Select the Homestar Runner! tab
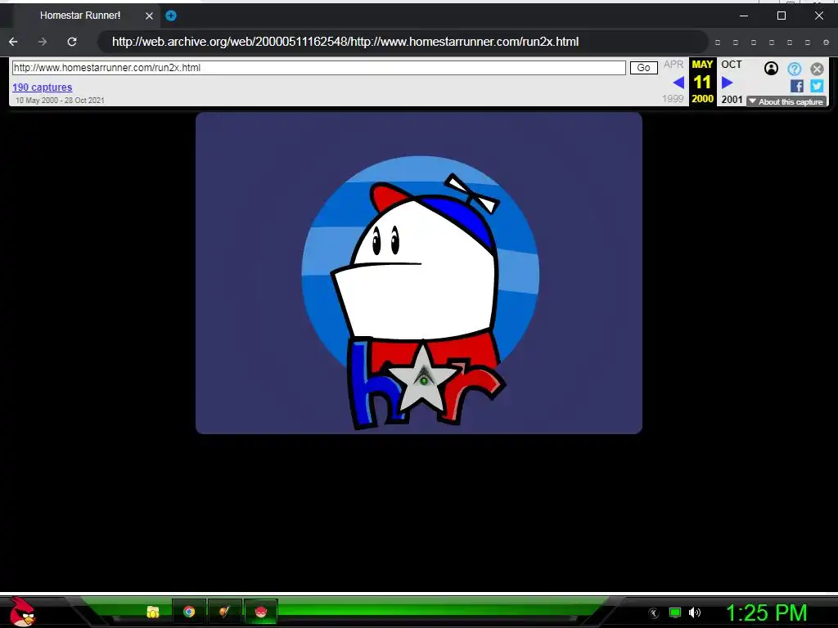This screenshot has width=838, height=628. click(x=80, y=16)
